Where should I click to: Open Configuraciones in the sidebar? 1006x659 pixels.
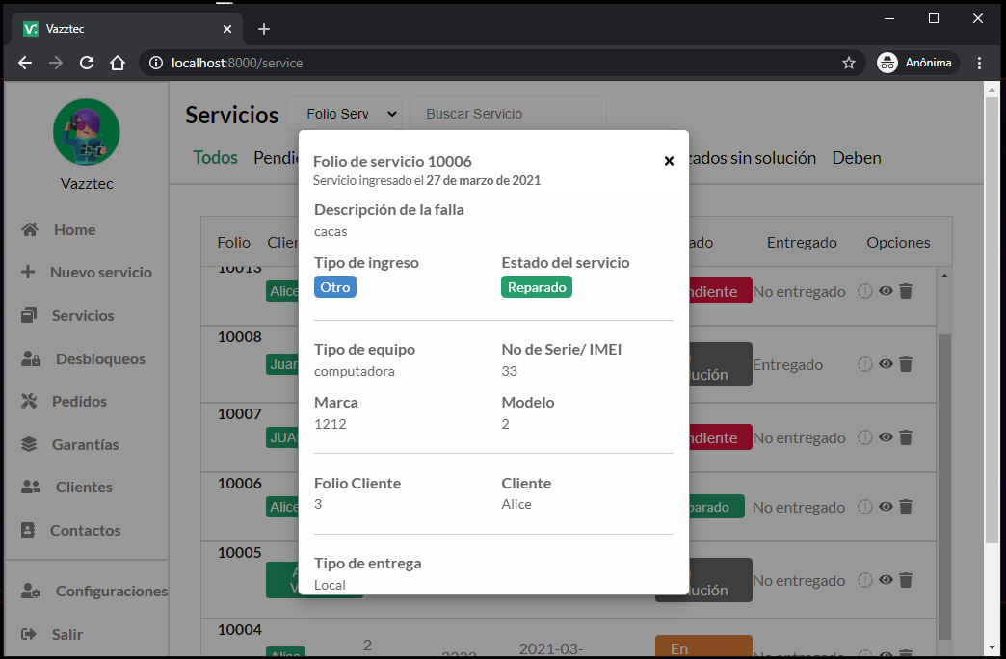[x=112, y=591]
